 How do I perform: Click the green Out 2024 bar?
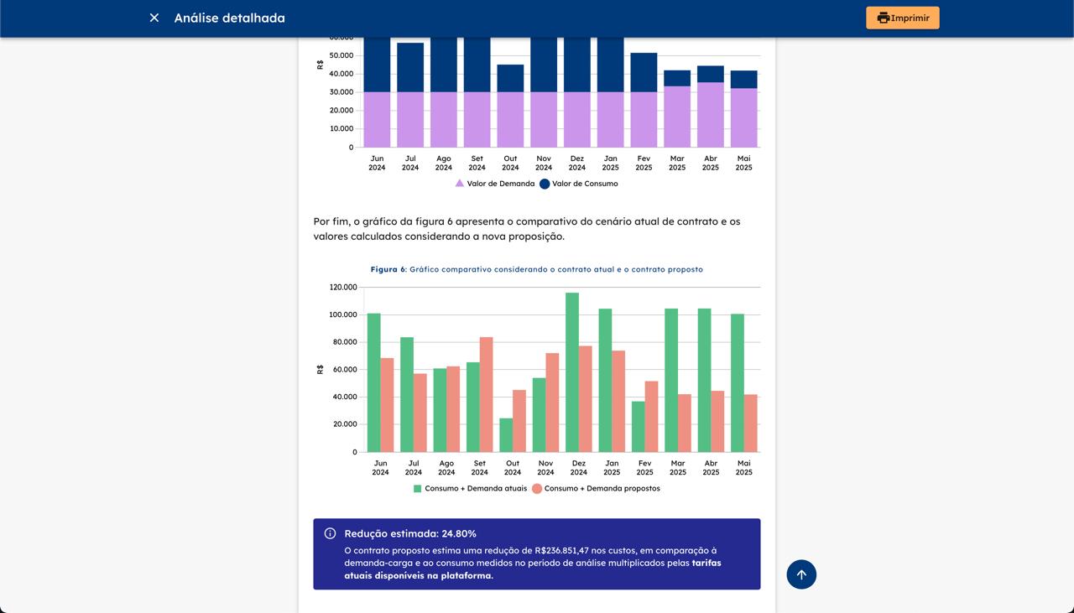click(506, 434)
